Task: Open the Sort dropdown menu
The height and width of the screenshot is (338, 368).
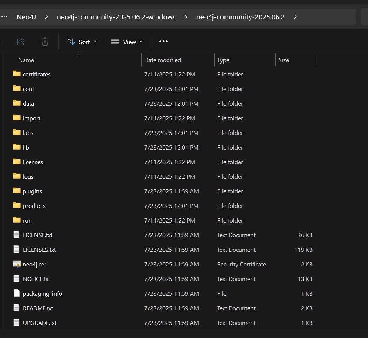Action: pyautogui.click(x=81, y=42)
